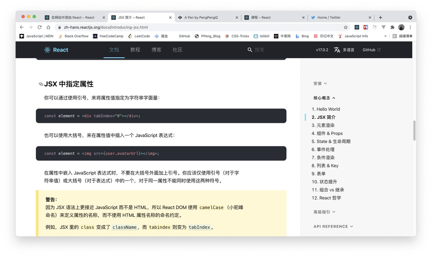Open the 牛客网 bookmark
The image size is (432, 257).
282,36
